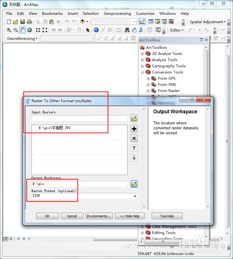Open the Environments settings button

pos(99,216)
